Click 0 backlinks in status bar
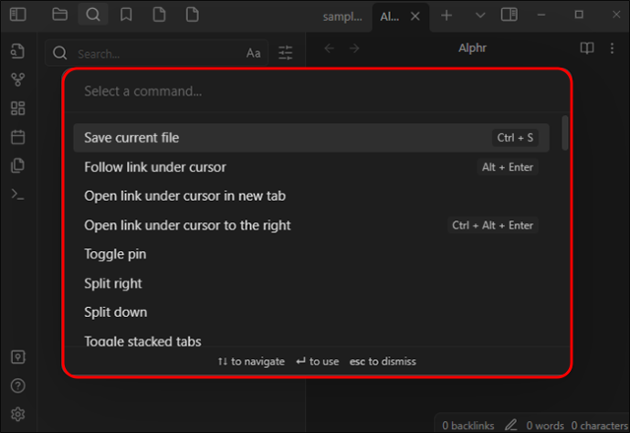Image resolution: width=630 pixels, height=433 pixels. click(468, 426)
